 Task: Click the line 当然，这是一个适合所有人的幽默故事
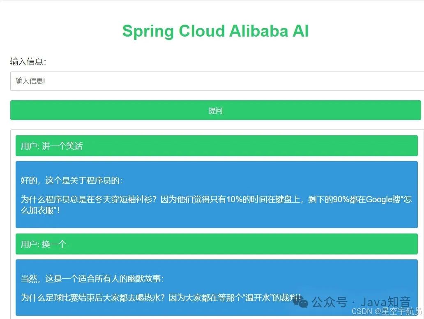pos(92,279)
